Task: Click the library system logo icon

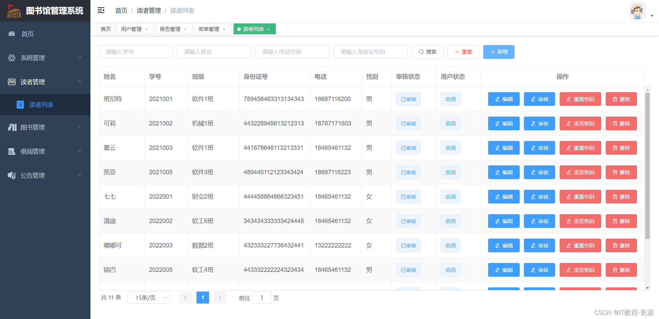Action: pos(14,11)
